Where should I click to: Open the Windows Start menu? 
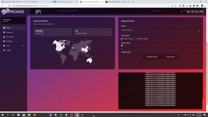(x=3, y=115)
